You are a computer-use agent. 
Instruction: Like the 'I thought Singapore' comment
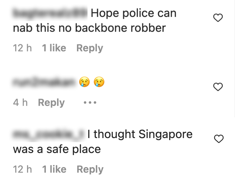pyautogui.click(x=219, y=139)
